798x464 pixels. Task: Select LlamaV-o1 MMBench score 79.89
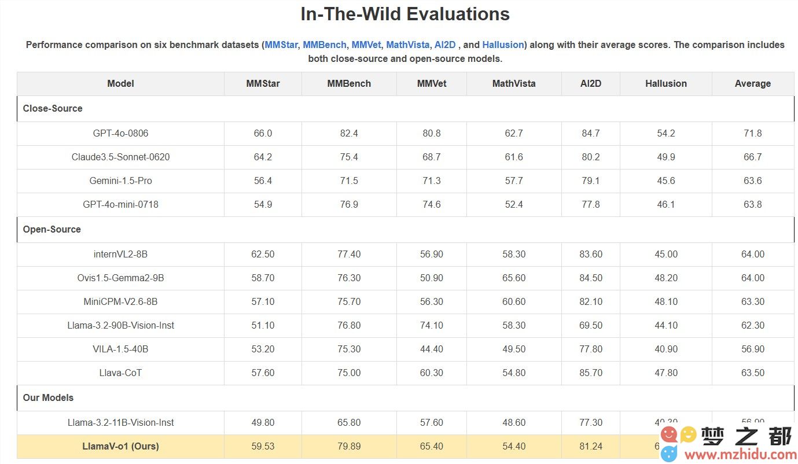(349, 446)
